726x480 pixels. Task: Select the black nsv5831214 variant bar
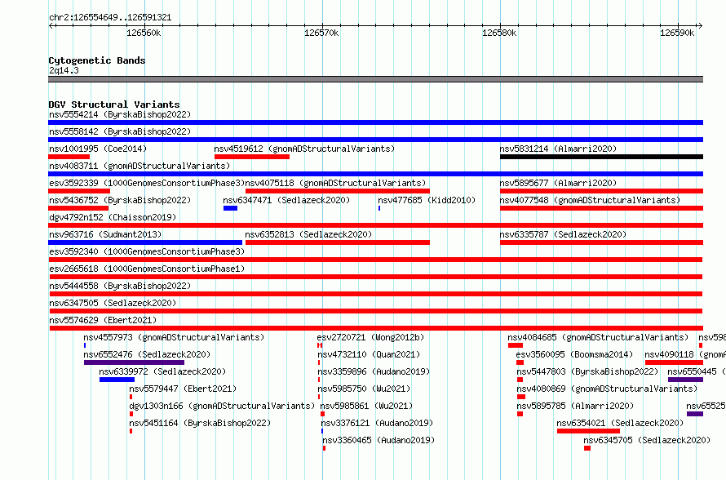tap(601, 157)
